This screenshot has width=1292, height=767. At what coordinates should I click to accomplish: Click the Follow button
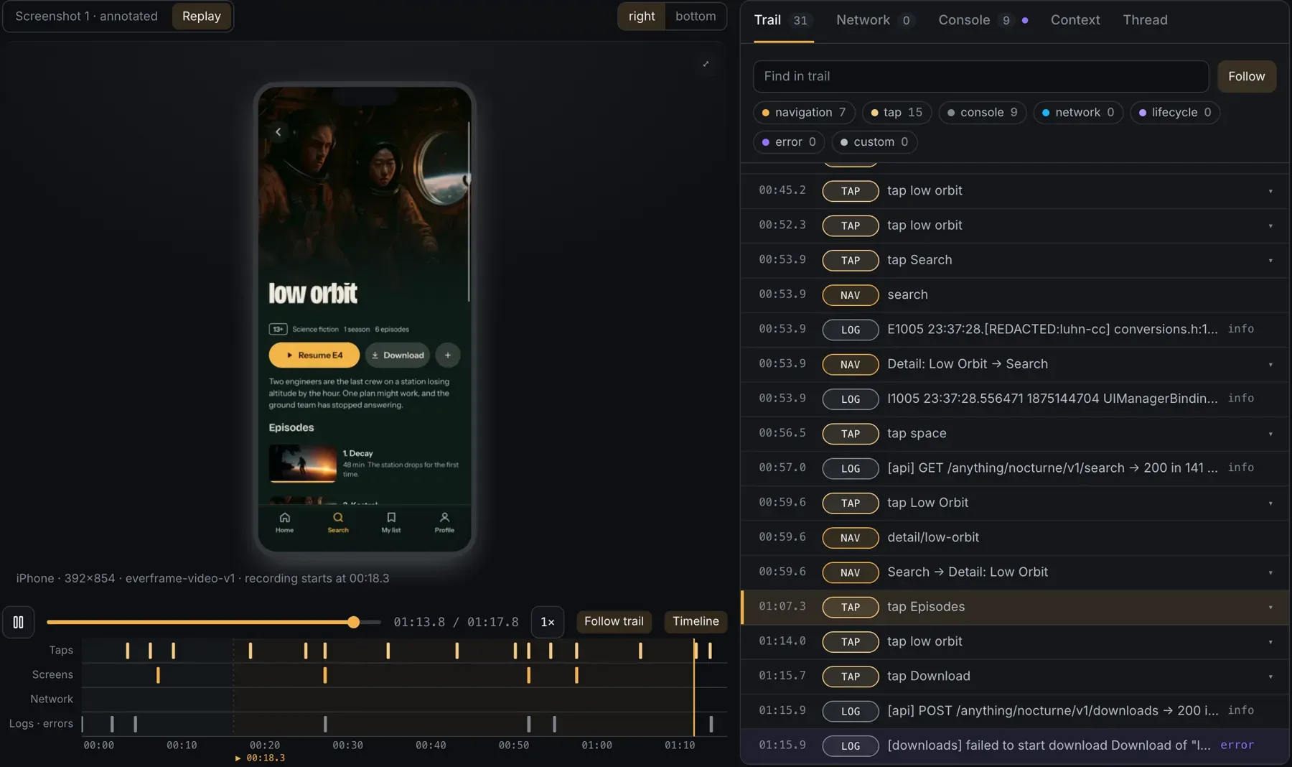1246,76
